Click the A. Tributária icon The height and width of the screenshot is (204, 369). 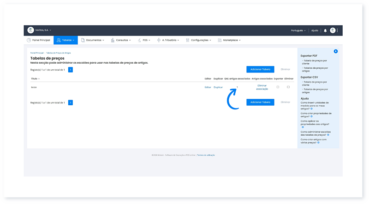click(159, 40)
